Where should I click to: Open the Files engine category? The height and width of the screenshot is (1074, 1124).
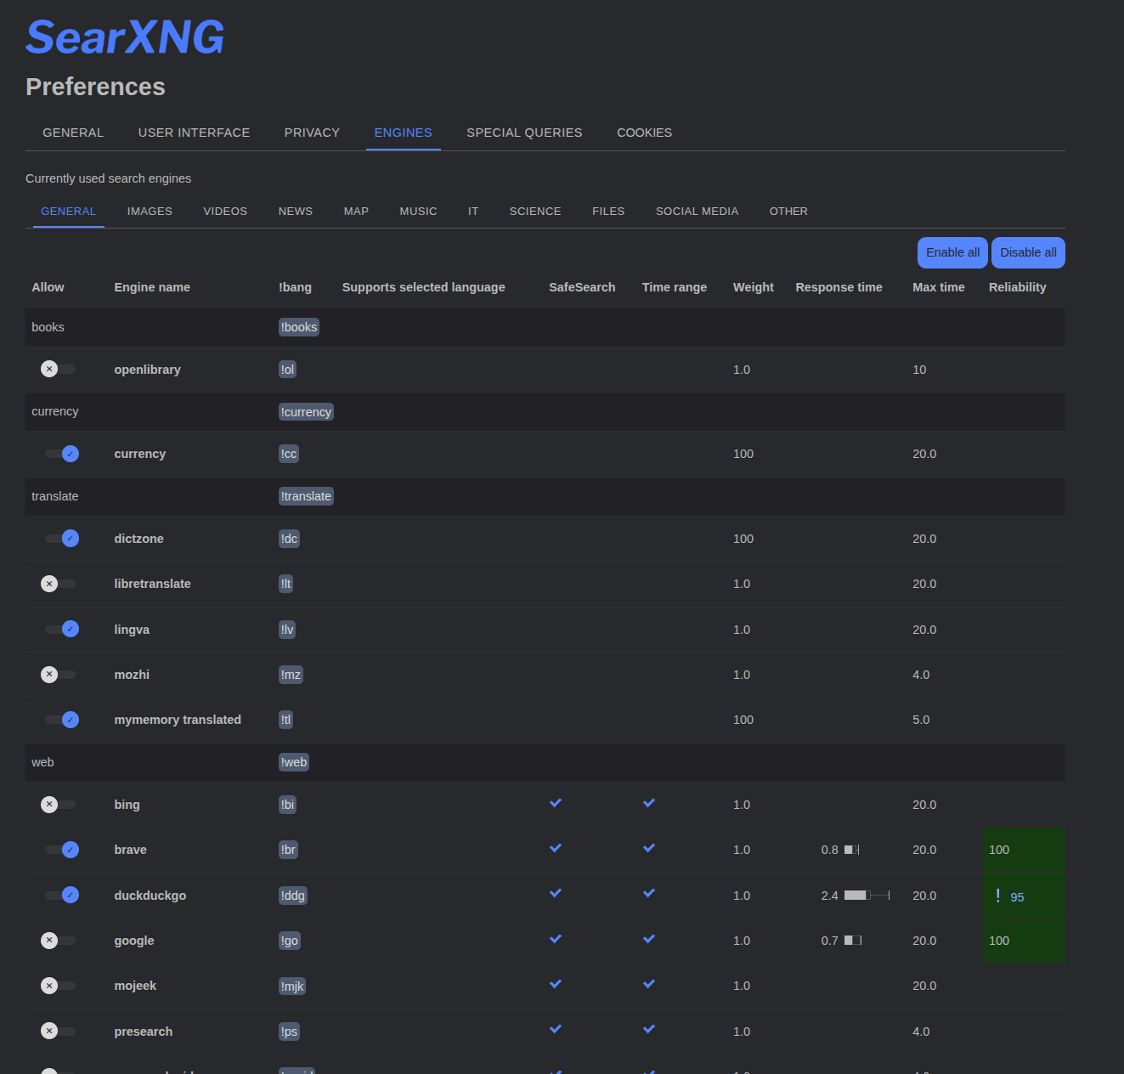[x=608, y=211]
